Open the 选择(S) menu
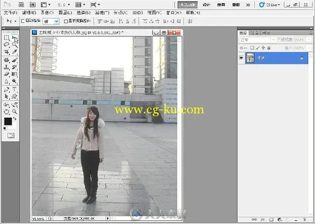The image size is (315, 224). pyautogui.click(x=84, y=13)
